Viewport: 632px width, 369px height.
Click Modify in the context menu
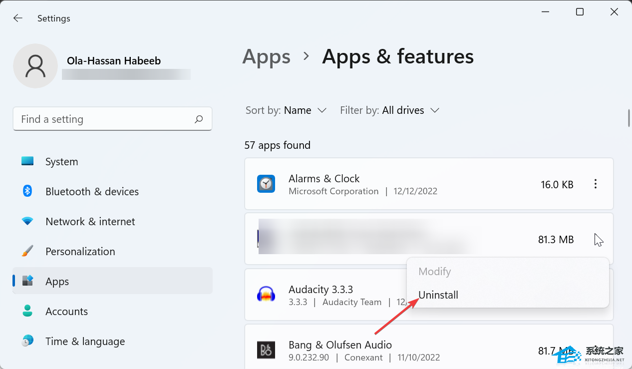click(434, 272)
